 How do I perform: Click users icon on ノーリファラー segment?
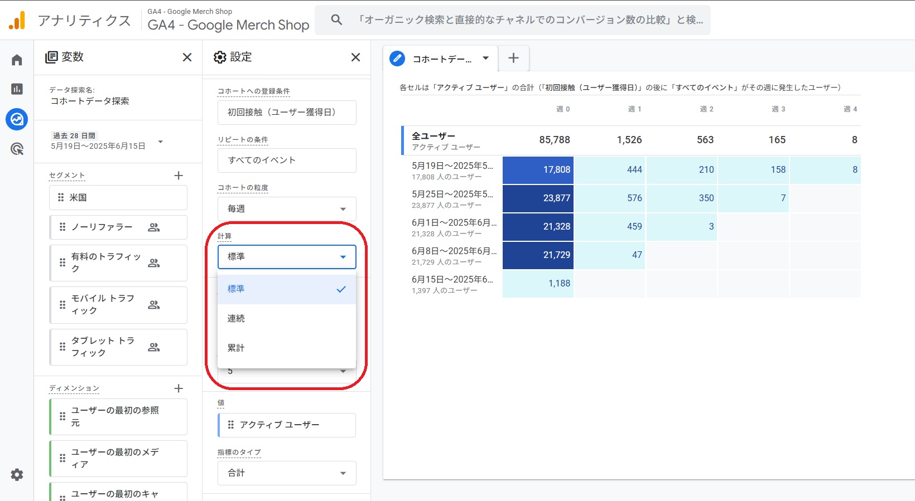tap(154, 227)
